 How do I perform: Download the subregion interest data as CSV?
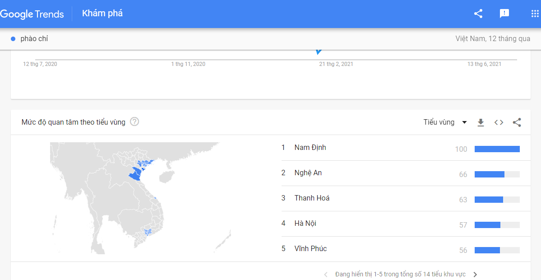(x=481, y=122)
